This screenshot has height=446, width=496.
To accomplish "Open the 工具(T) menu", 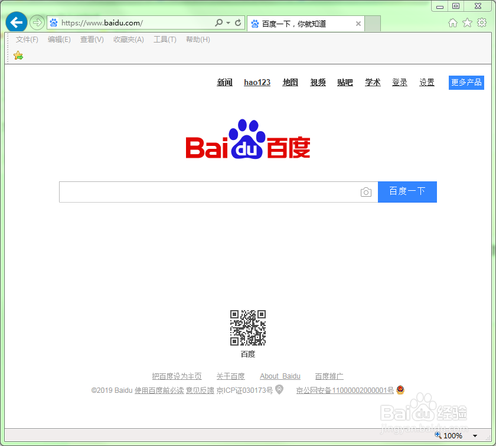I will coord(165,40).
